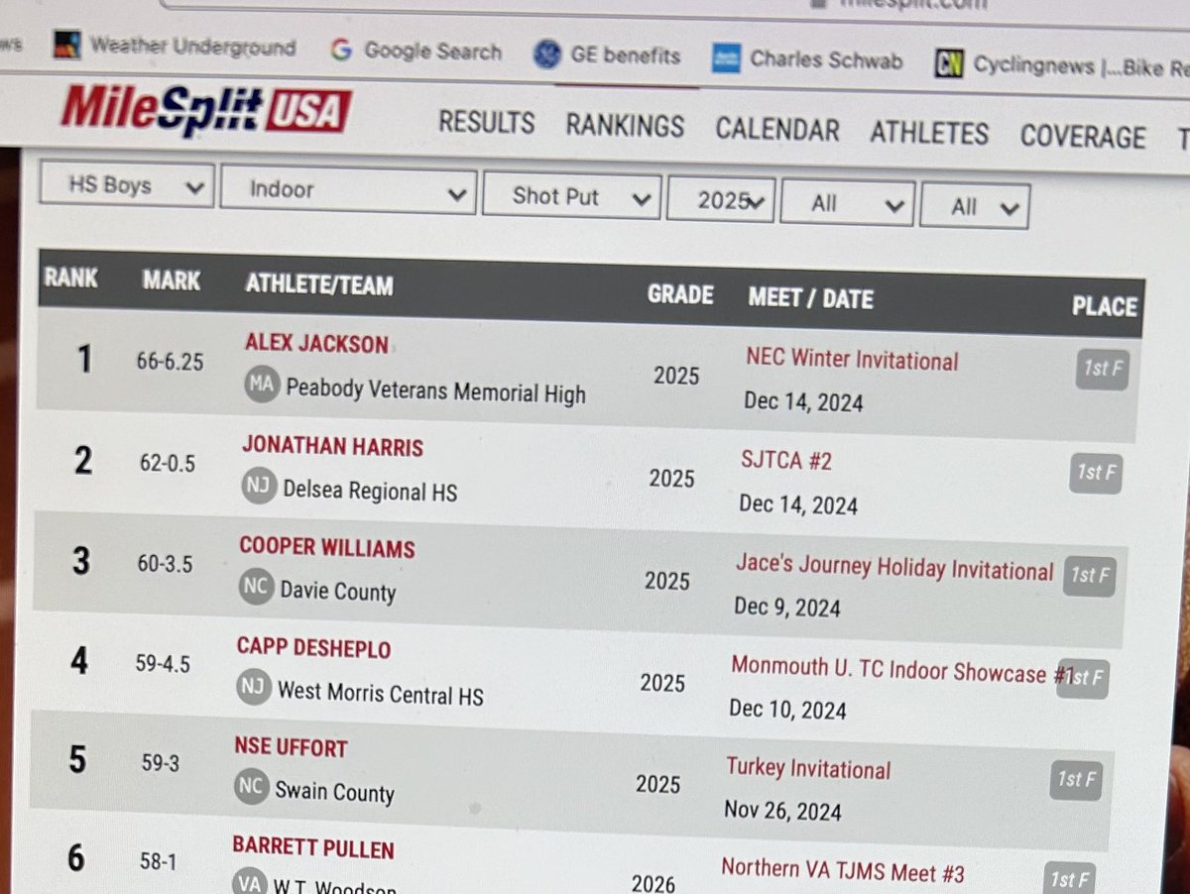Click Swain County team name
The image size is (1190, 894).
point(334,792)
